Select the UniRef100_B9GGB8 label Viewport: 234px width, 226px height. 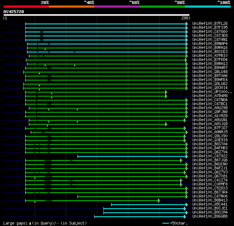pyautogui.click(x=210, y=217)
